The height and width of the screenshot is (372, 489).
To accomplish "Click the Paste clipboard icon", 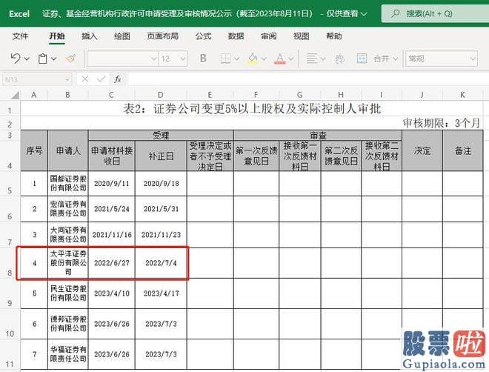I will [x=42, y=59].
